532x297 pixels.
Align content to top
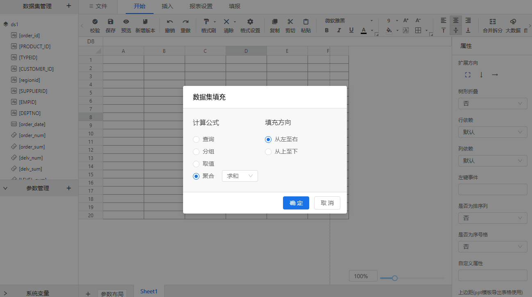tap(444, 30)
